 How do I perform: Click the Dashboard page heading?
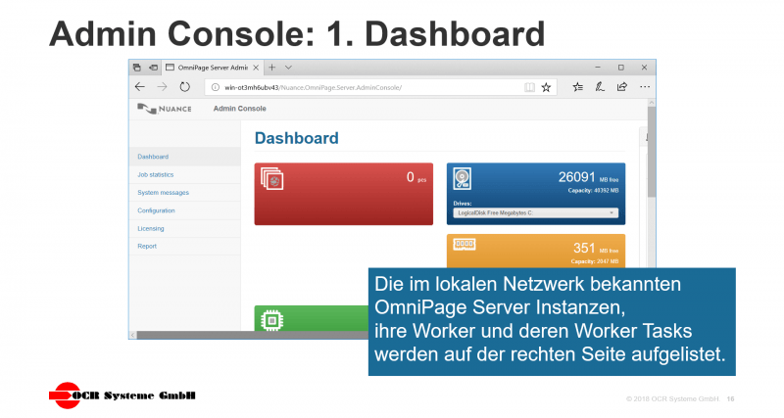coord(297,138)
